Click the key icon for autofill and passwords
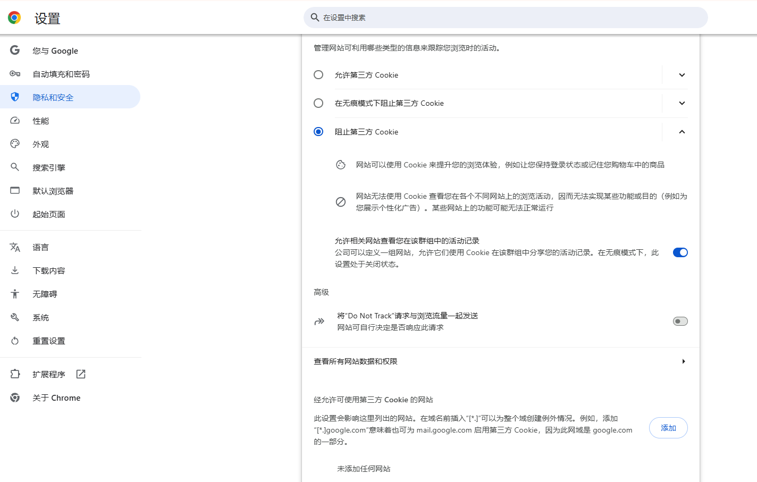Image resolution: width=757 pixels, height=482 pixels. point(15,74)
